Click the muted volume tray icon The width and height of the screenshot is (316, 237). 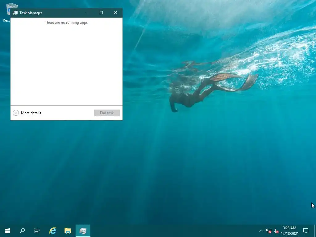coord(276,231)
